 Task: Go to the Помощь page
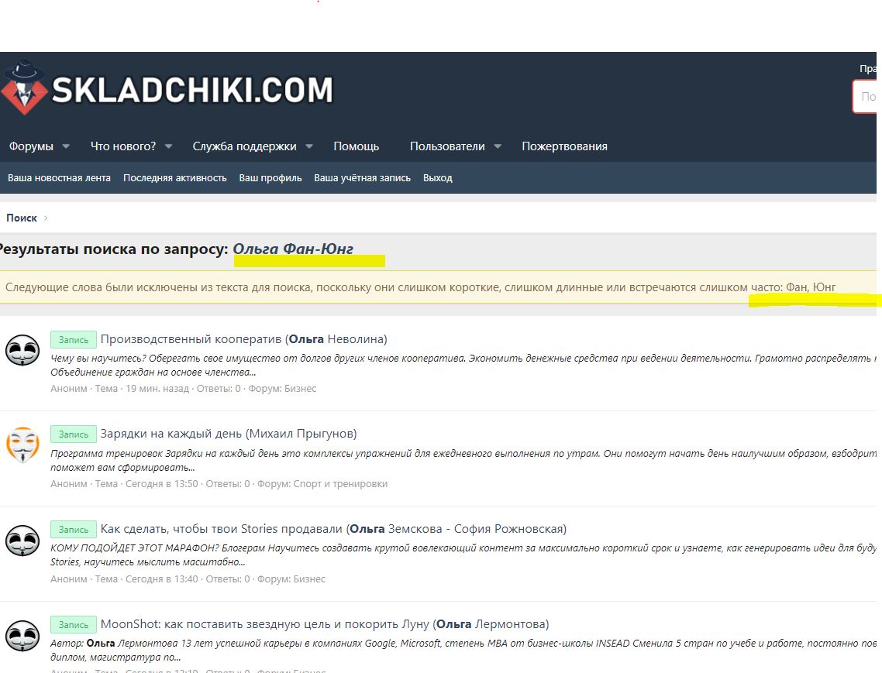click(356, 146)
